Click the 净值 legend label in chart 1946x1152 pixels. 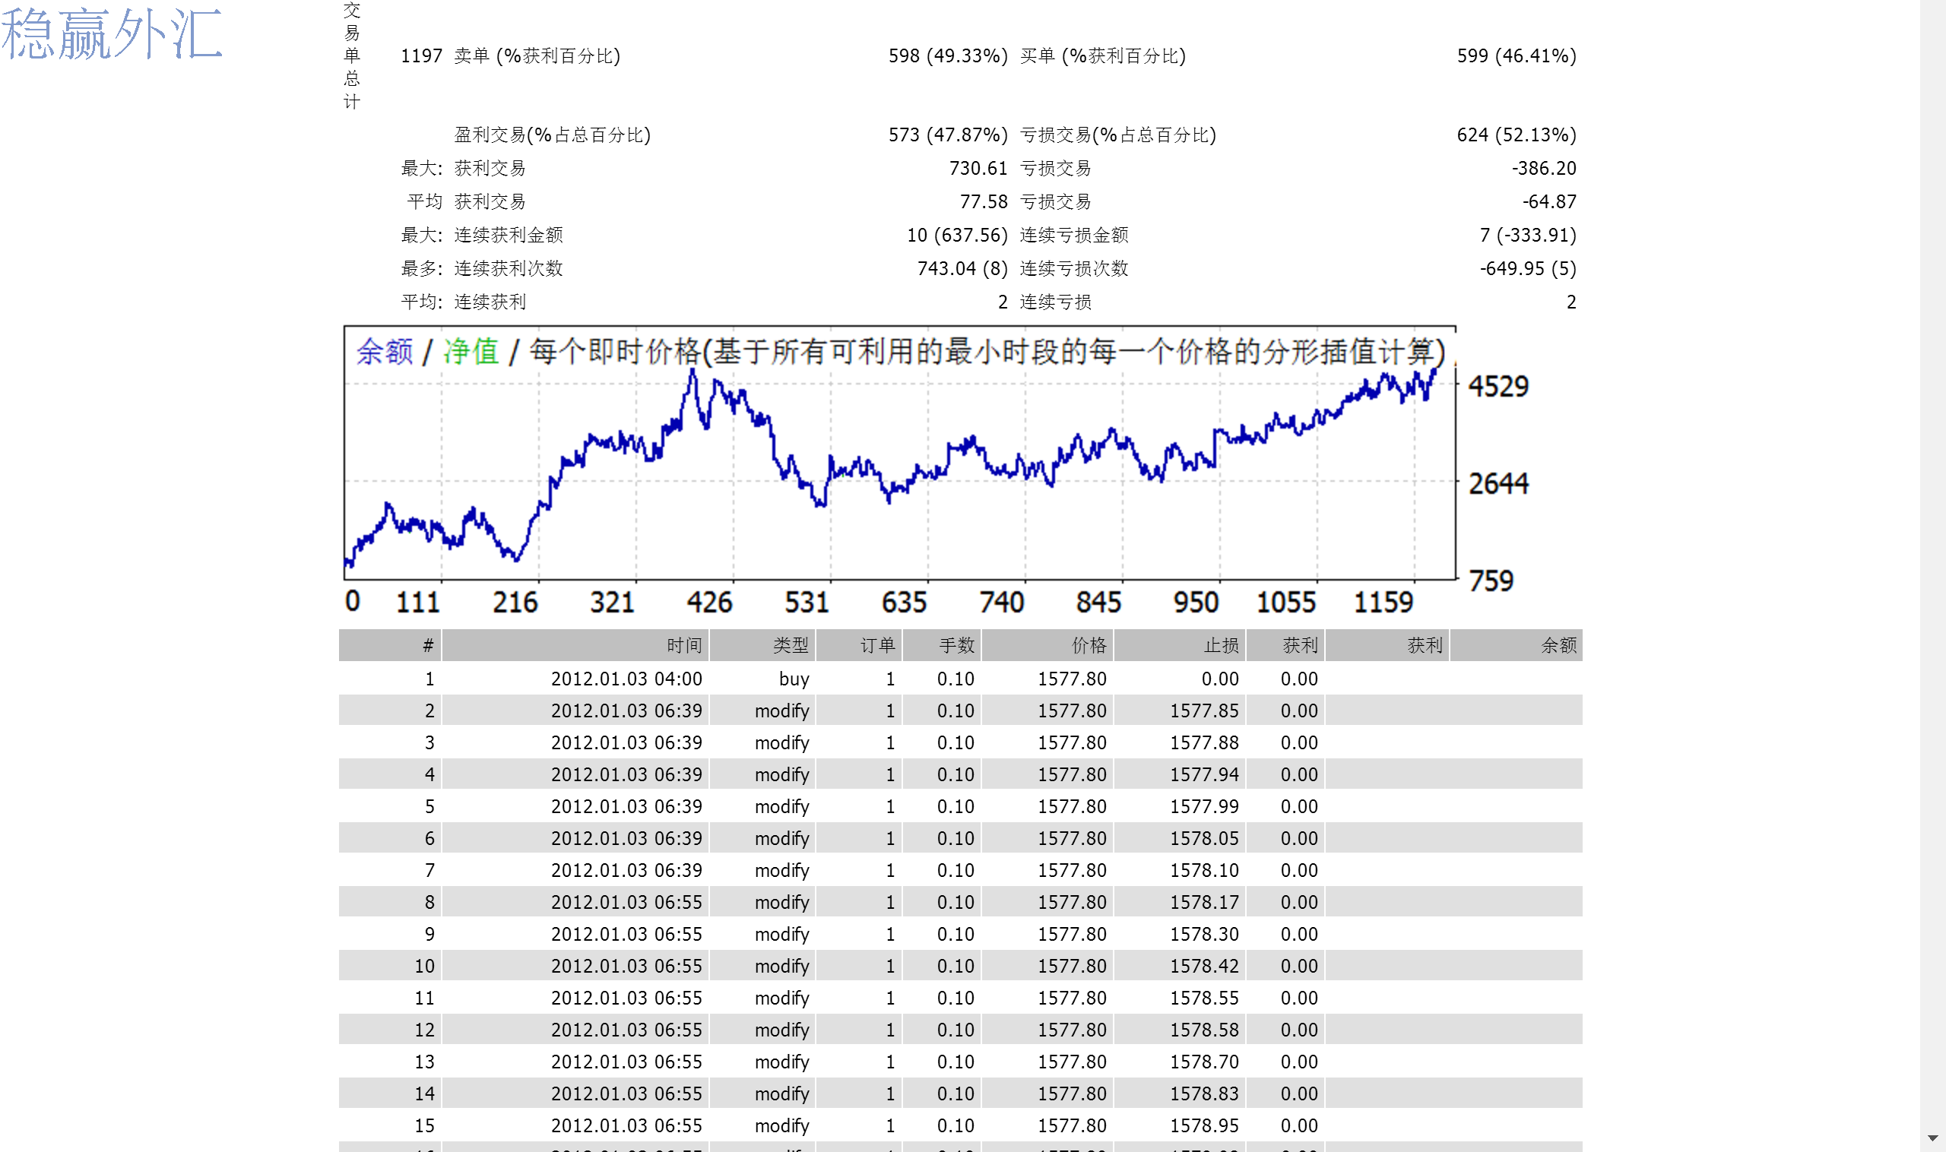click(x=471, y=352)
